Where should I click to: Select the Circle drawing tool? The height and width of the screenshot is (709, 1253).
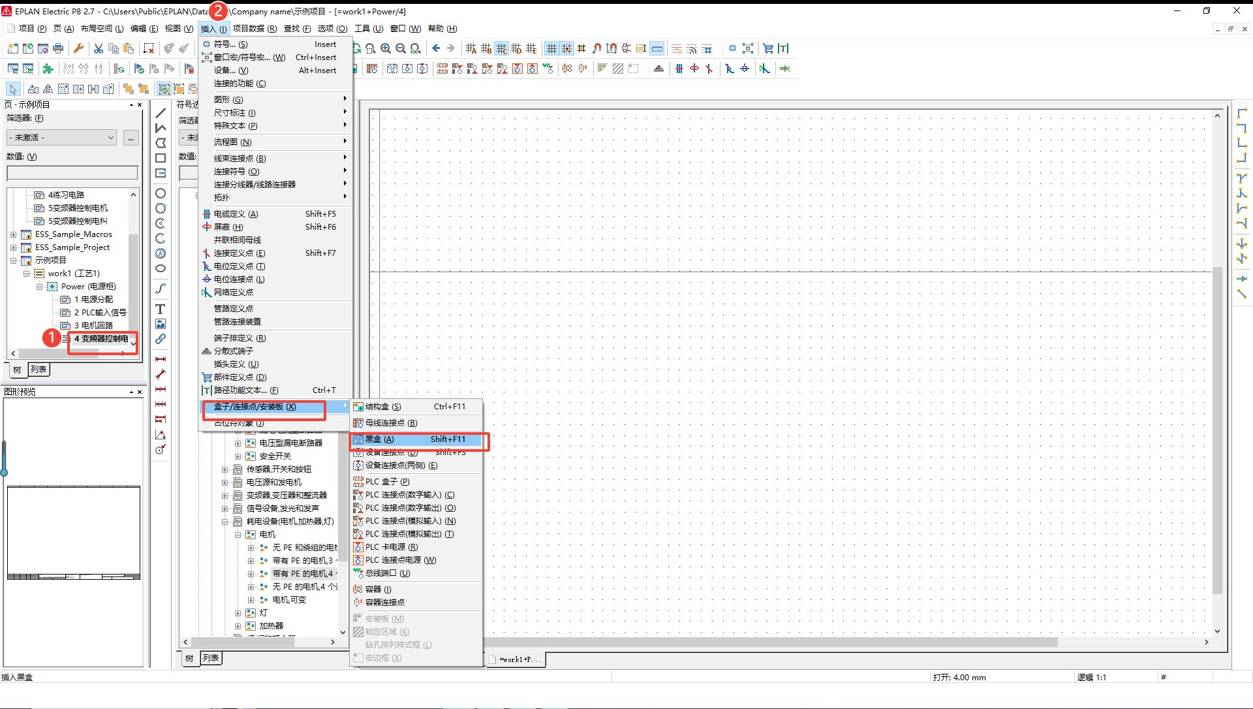160,193
